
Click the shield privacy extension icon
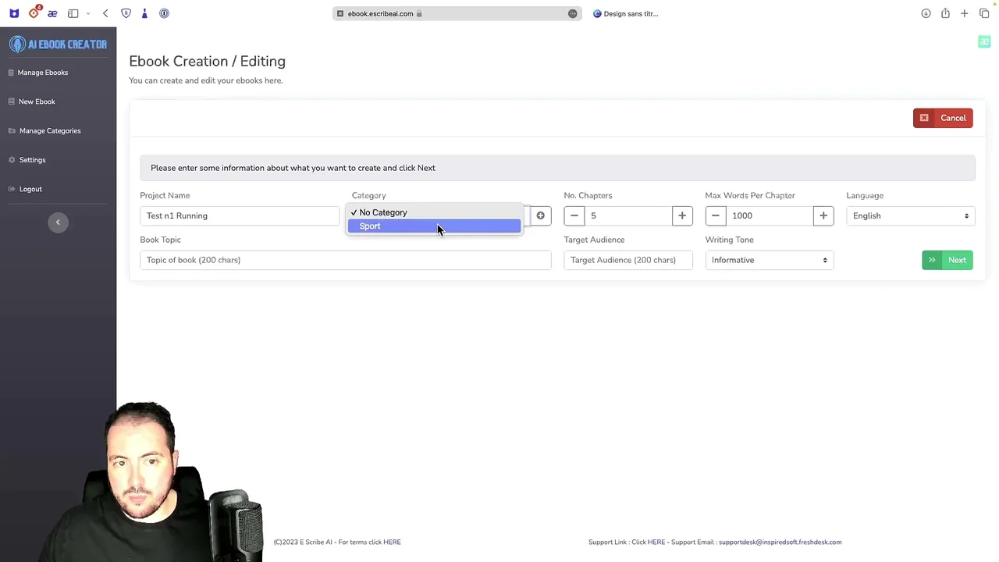pyautogui.click(x=126, y=13)
